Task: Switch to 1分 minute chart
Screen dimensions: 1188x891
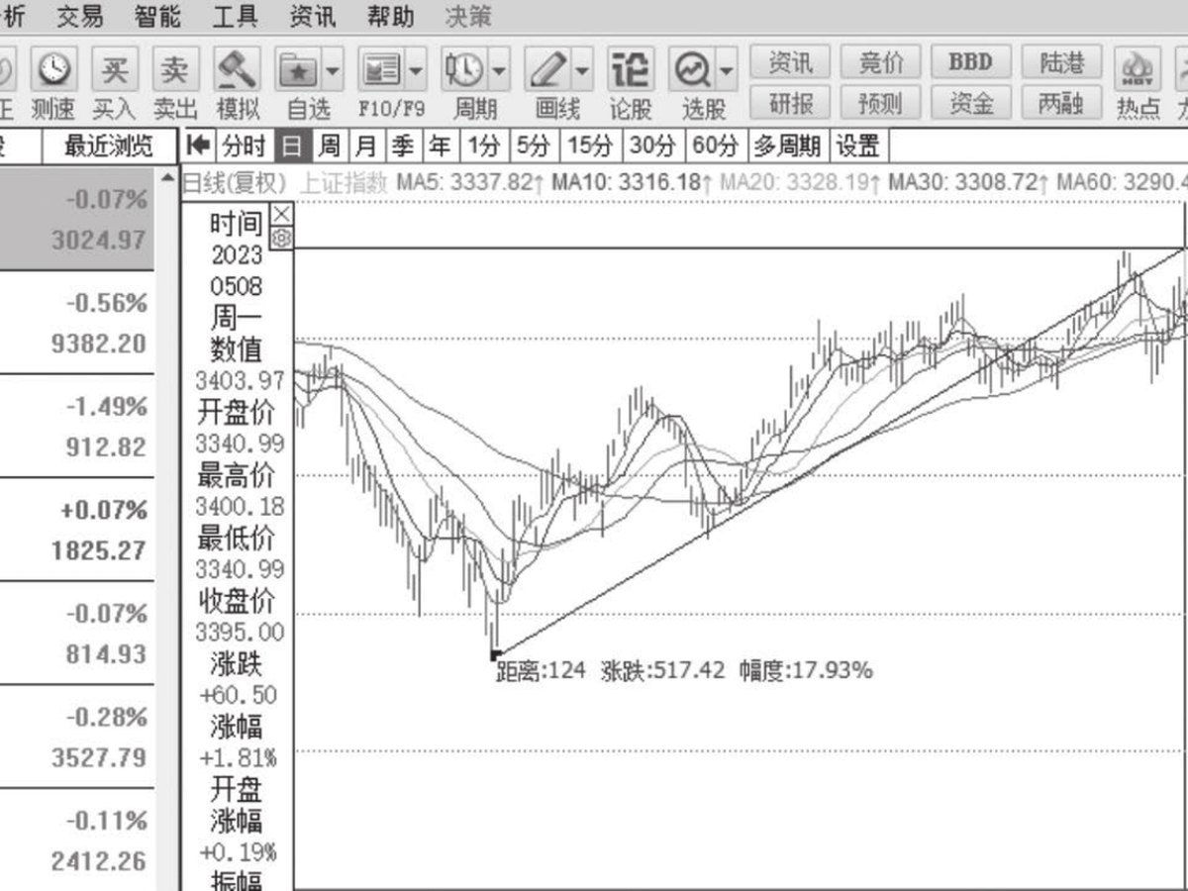Action: [x=483, y=147]
